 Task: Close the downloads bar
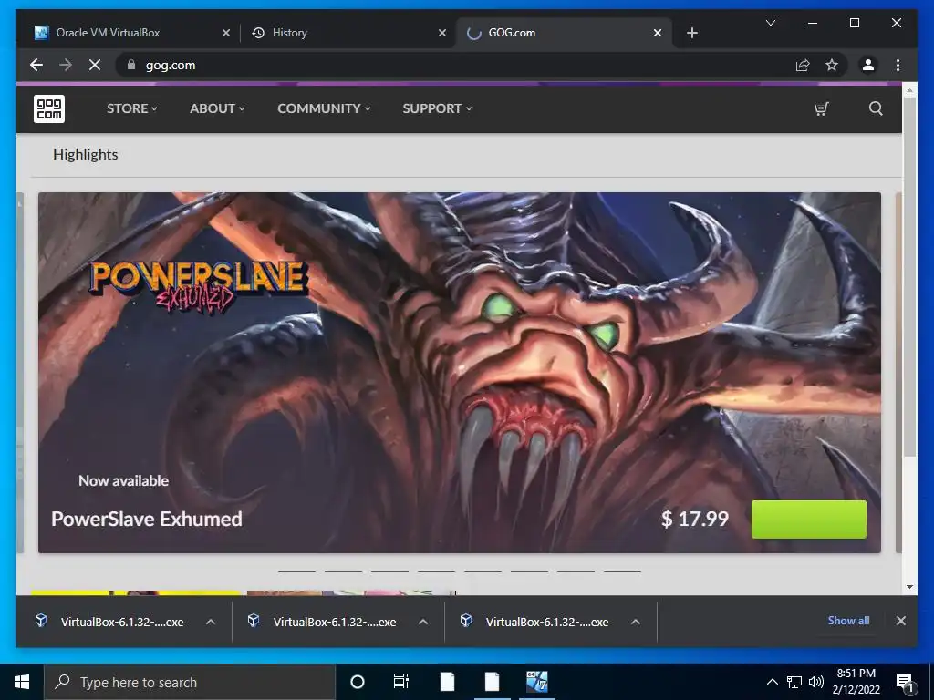pos(900,621)
